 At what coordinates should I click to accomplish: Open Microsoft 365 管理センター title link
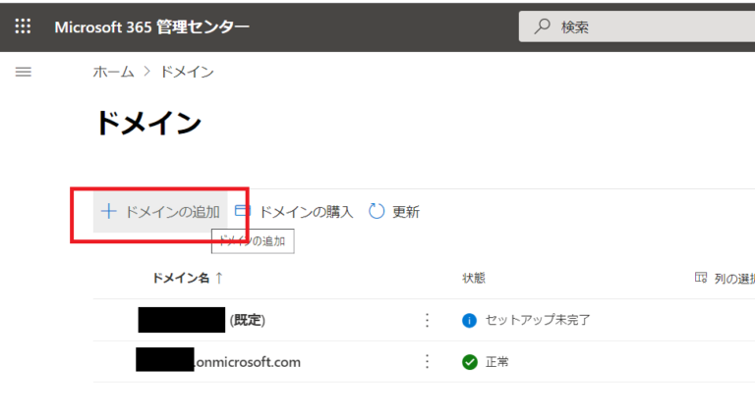coord(151,26)
